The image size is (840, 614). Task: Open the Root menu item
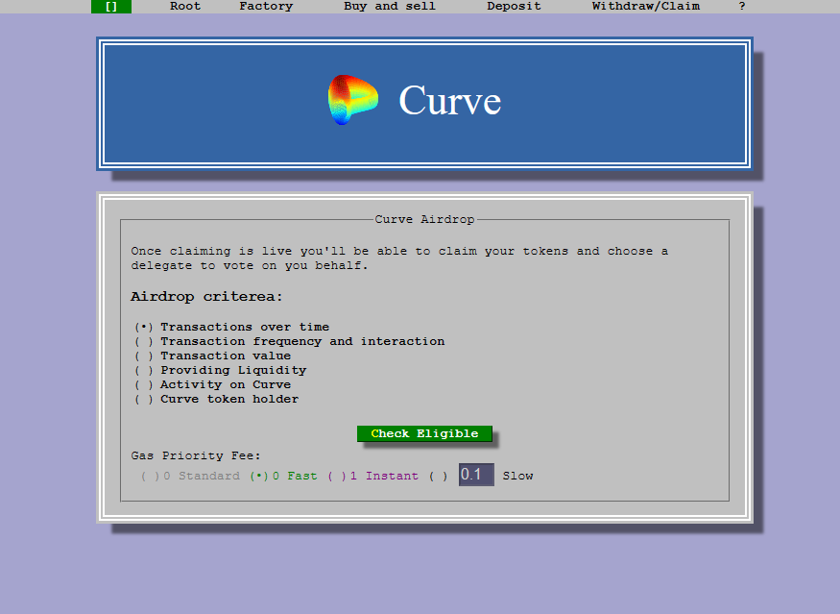[185, 7]
